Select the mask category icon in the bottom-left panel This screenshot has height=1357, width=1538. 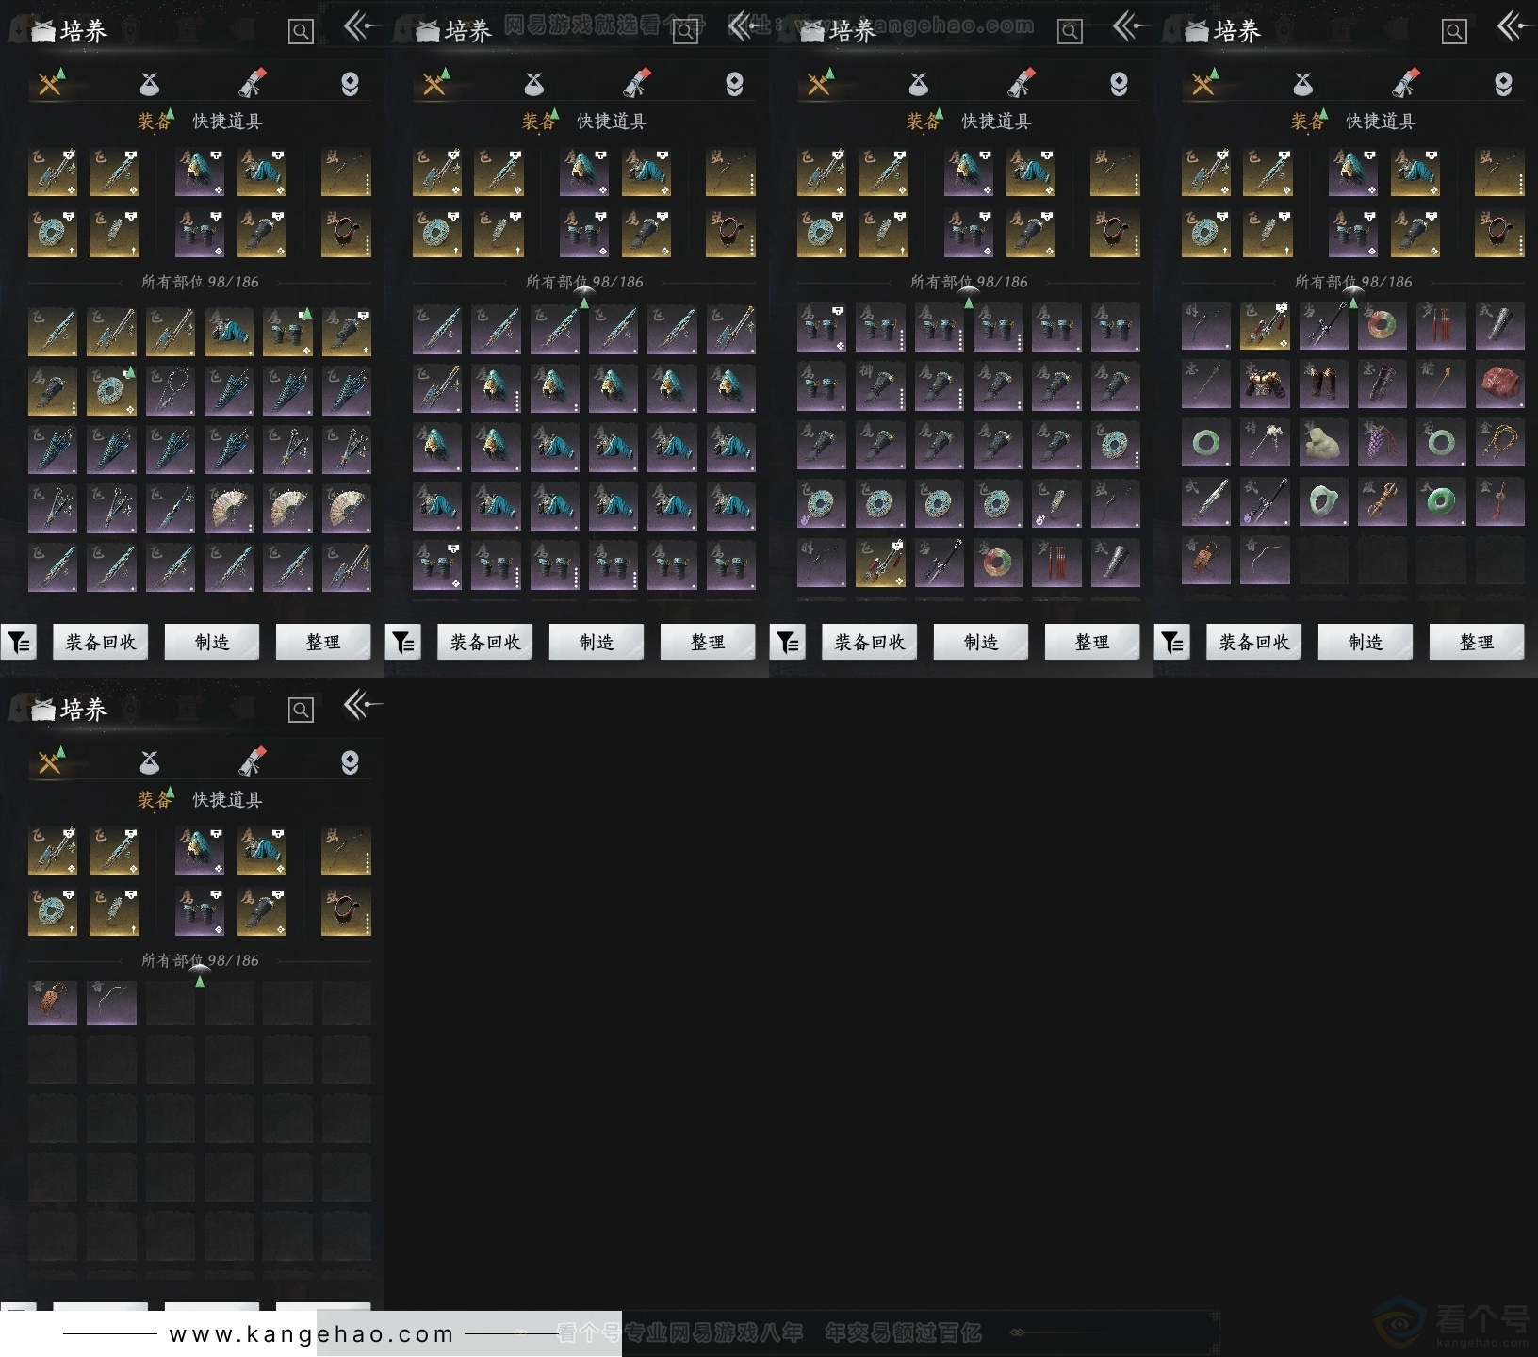click(350, 762)
